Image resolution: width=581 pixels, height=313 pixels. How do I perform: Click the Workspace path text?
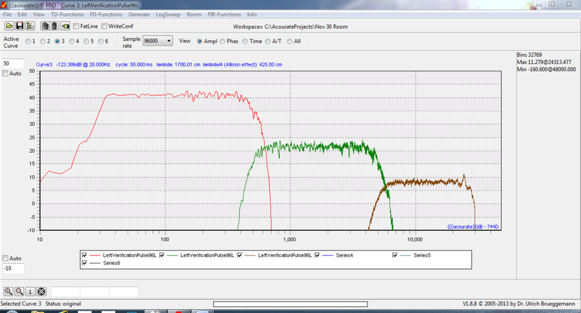290,26
